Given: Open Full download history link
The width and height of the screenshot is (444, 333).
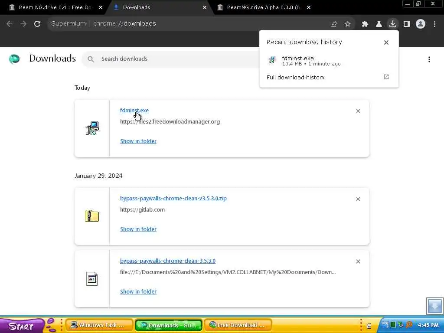Looking at the screenshot, I should pos(295,77).
